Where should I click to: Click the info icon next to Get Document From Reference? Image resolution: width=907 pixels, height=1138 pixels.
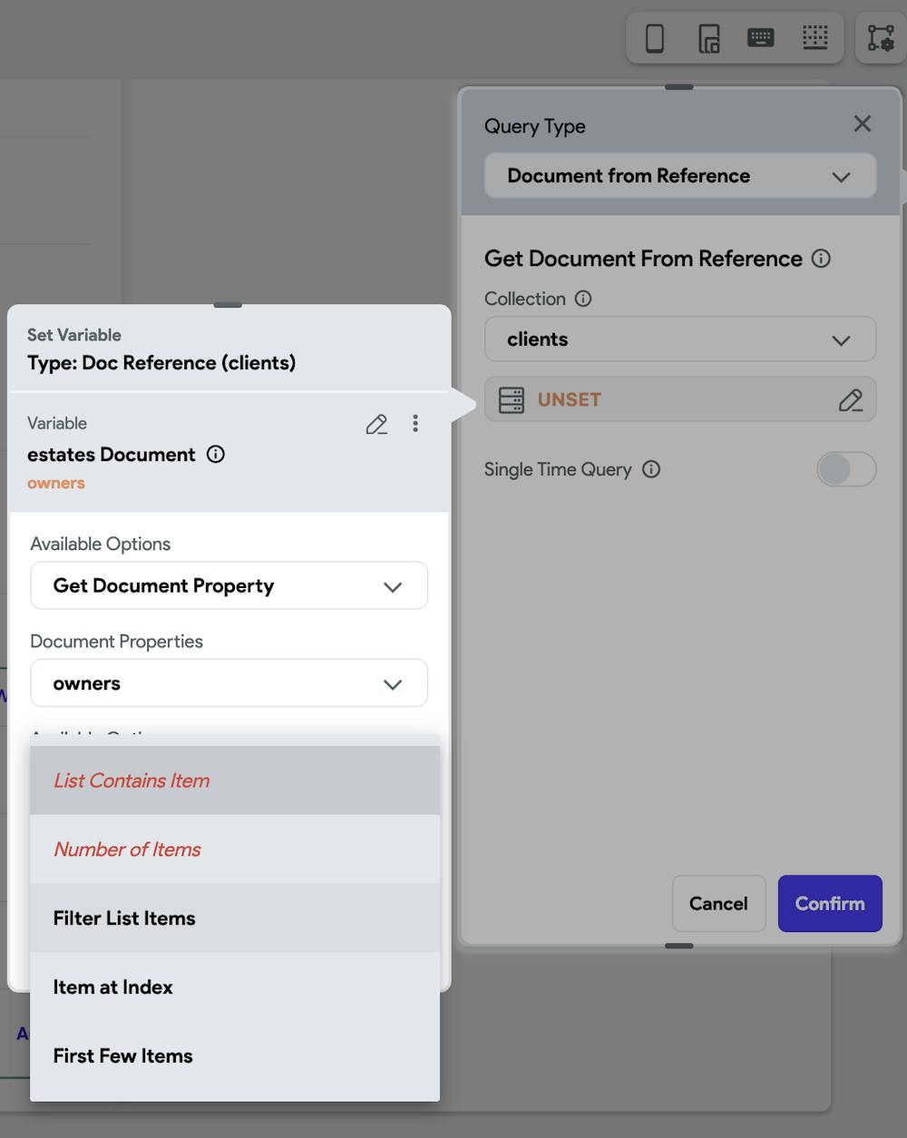(x=822, y=260)
